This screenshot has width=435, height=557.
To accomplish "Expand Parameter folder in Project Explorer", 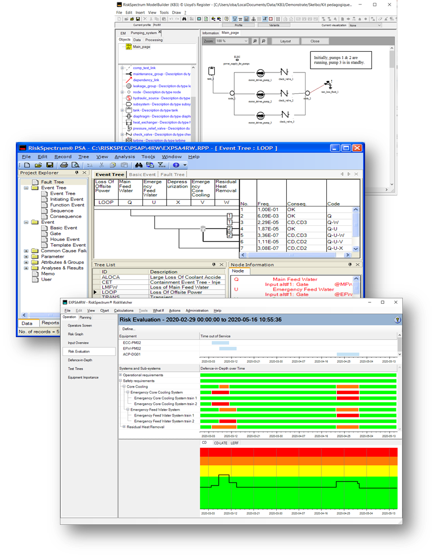I will [x=26, y=257].
